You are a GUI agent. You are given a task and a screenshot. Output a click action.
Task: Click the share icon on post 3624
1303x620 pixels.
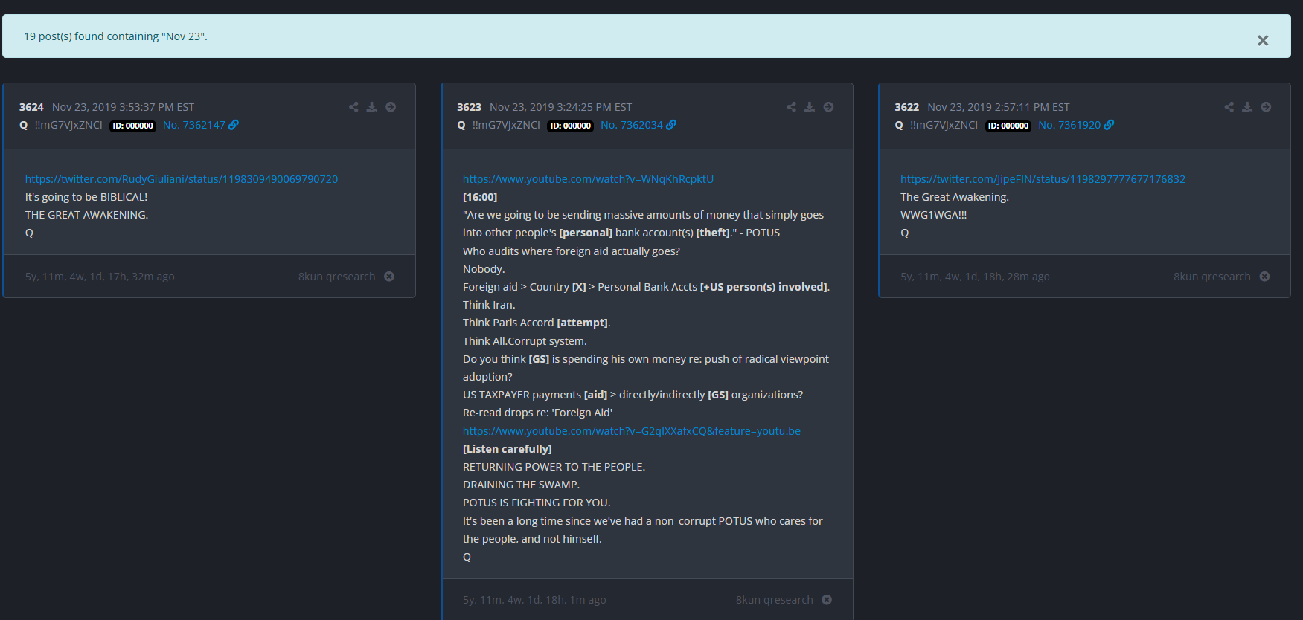pos(353,107)
